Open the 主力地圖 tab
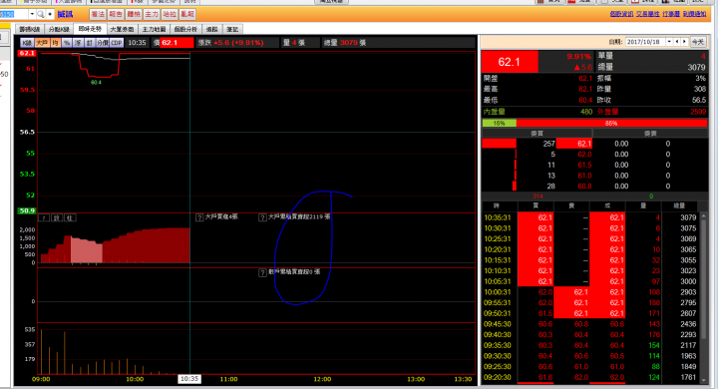Viewport: 718px width, 389px height. 154,29
